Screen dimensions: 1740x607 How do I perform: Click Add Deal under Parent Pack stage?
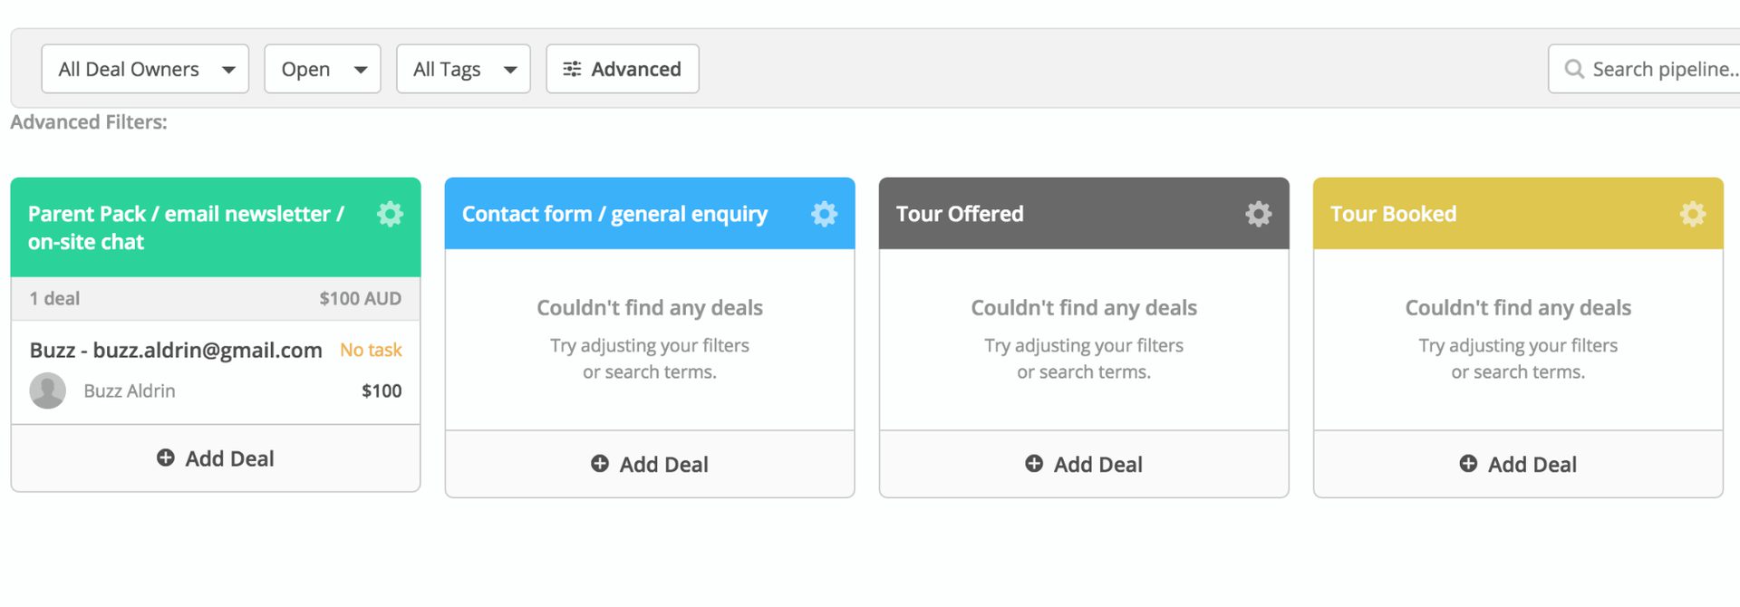point(216,458)
